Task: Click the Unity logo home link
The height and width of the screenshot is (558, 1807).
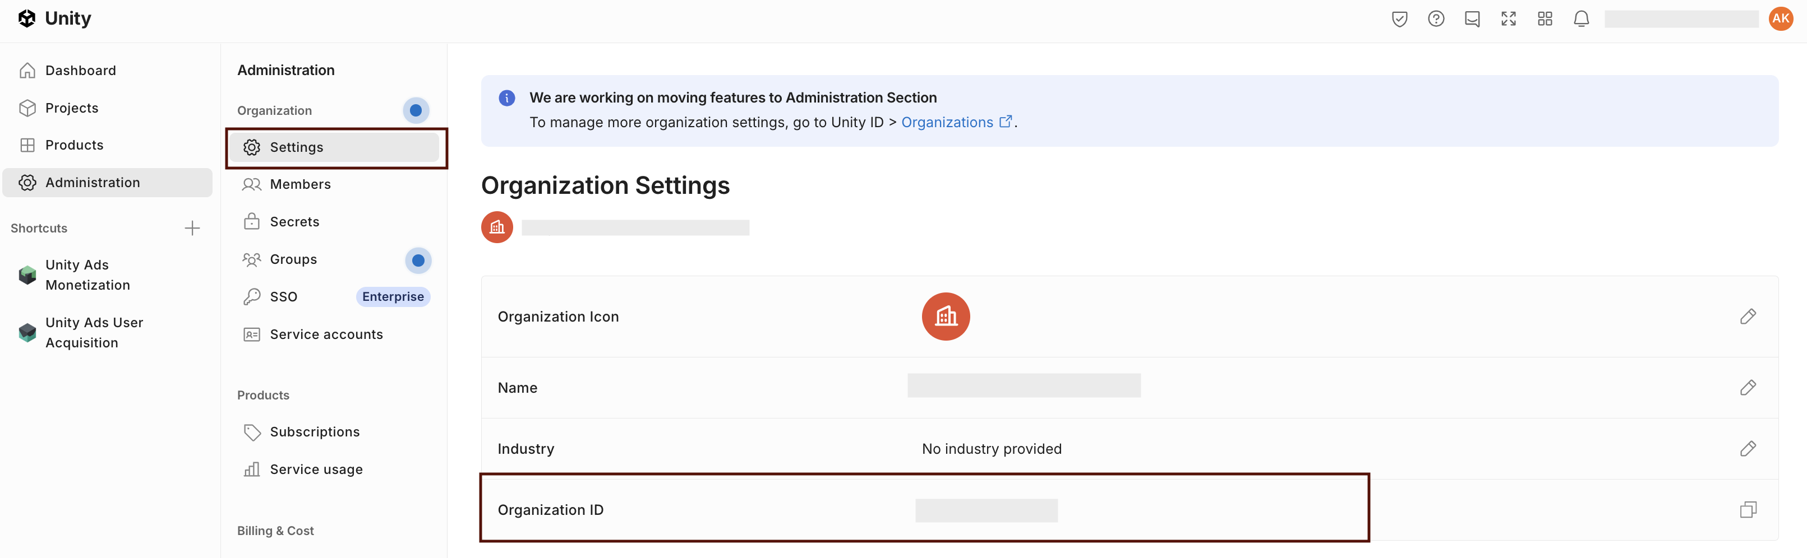Action: [x=55, y=19]
